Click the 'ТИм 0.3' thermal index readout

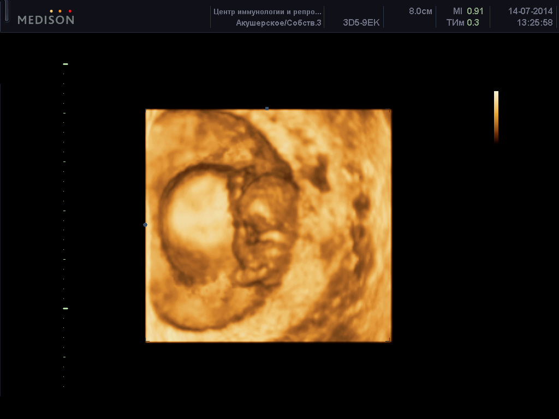(x=463, y=23)
